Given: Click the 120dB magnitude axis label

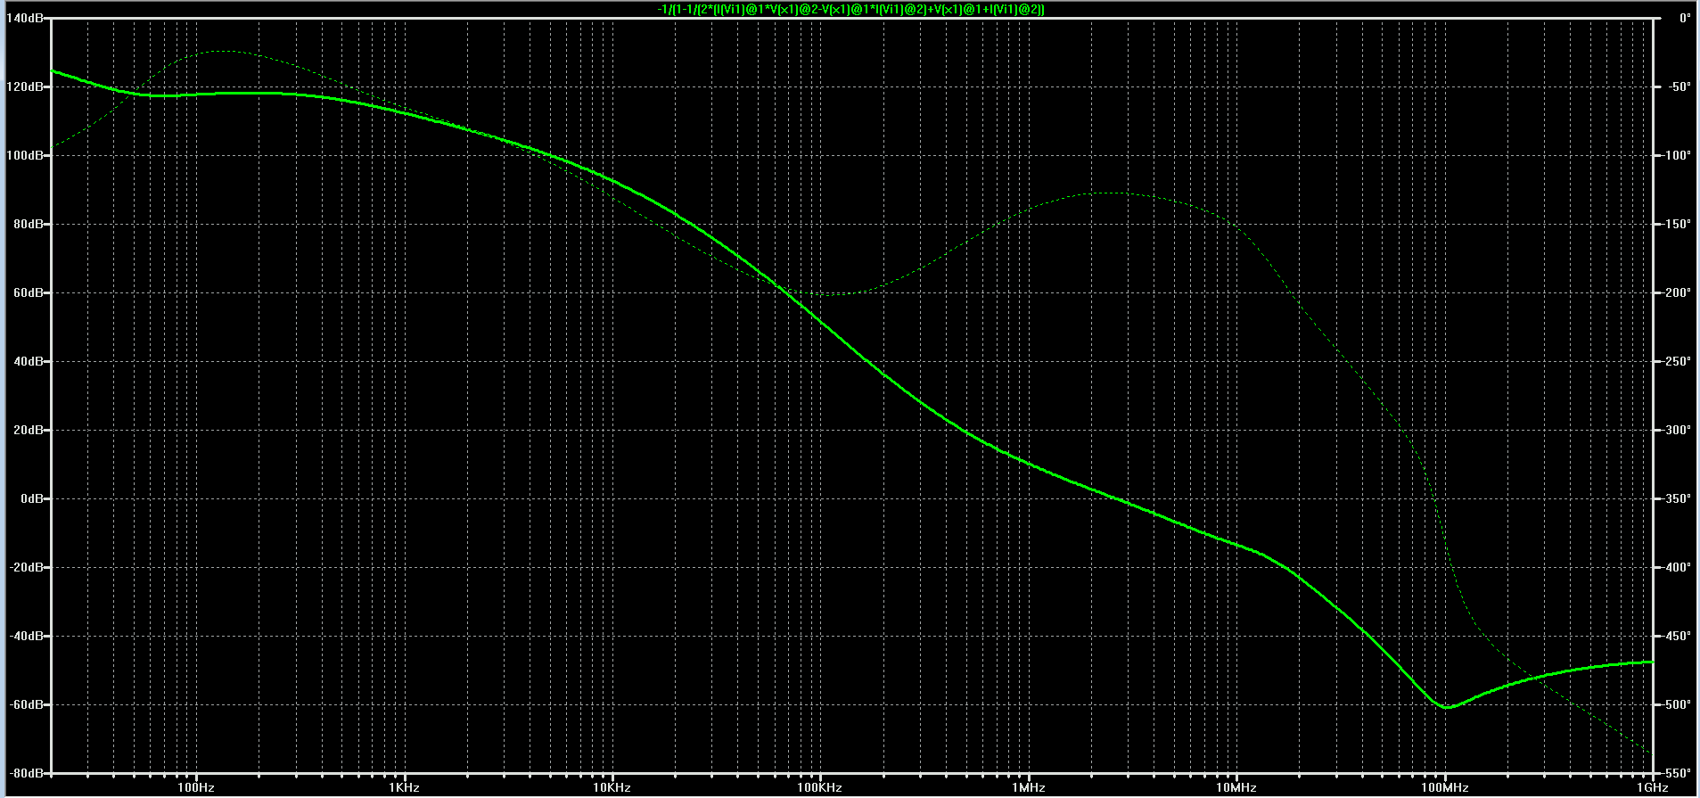Looking at the screenshot, I should click(26, 86).
